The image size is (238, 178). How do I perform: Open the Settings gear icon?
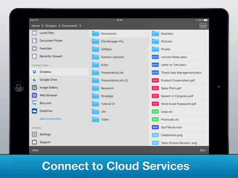[34, 134]
